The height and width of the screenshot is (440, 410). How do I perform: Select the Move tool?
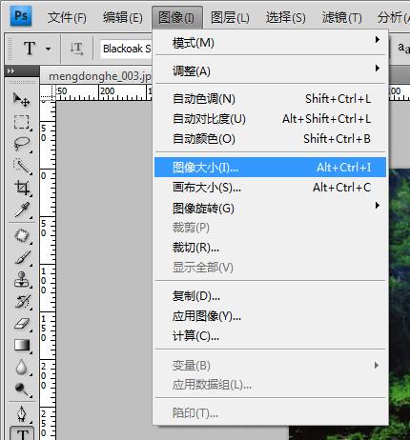coord(21,99)
